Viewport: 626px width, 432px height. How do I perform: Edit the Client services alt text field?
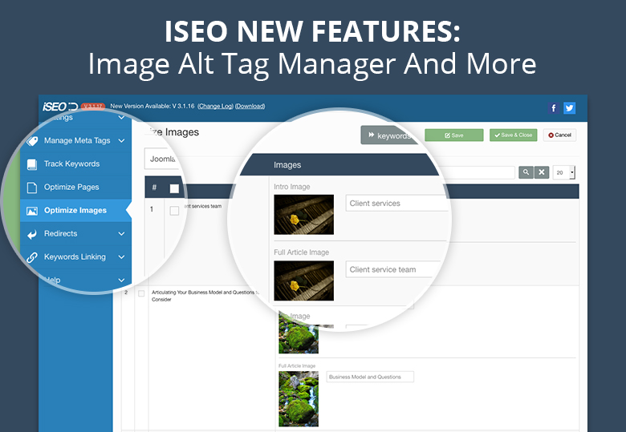pos(396,204)
